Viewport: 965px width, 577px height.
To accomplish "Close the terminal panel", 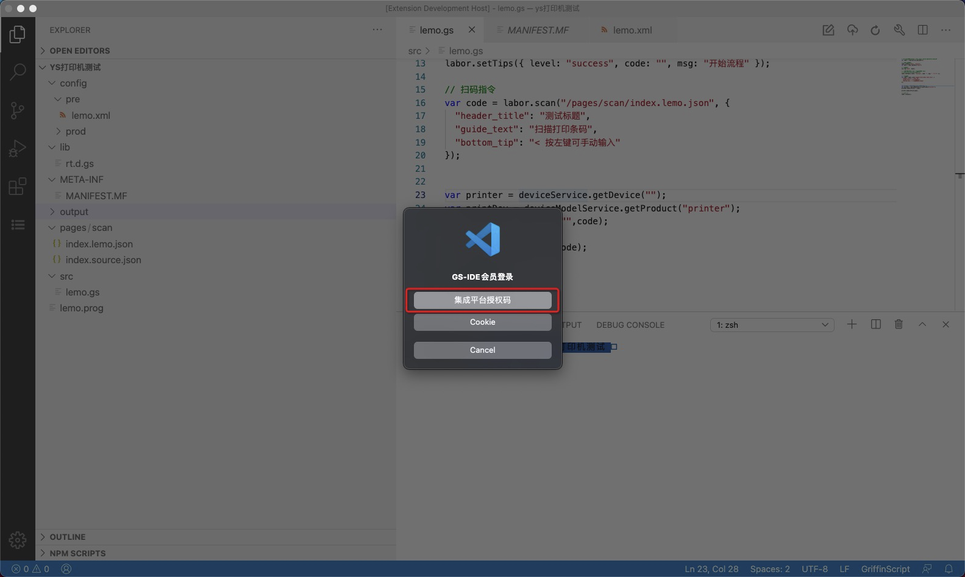I will pyautogui.click(x=946, y=324).
